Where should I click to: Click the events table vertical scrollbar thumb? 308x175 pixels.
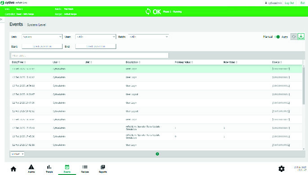tap(304, 86)
